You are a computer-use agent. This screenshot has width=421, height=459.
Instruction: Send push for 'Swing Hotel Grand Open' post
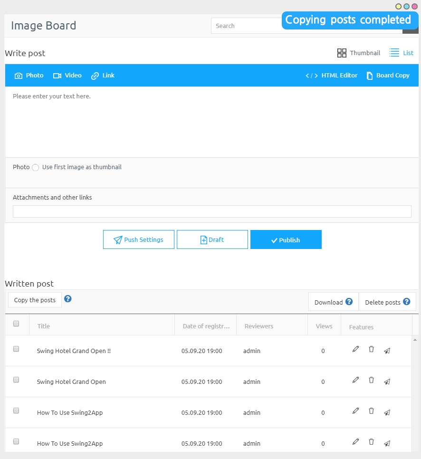pos(387,381)
